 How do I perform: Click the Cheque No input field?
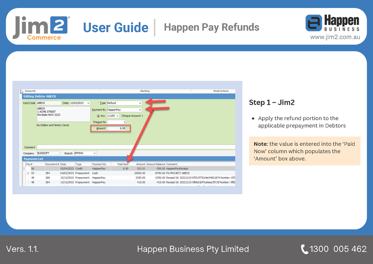116,122
